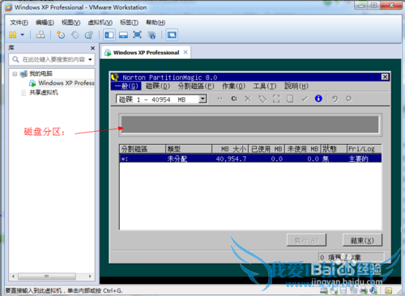Open the 标签(T) menu

(x=129, y=23)
